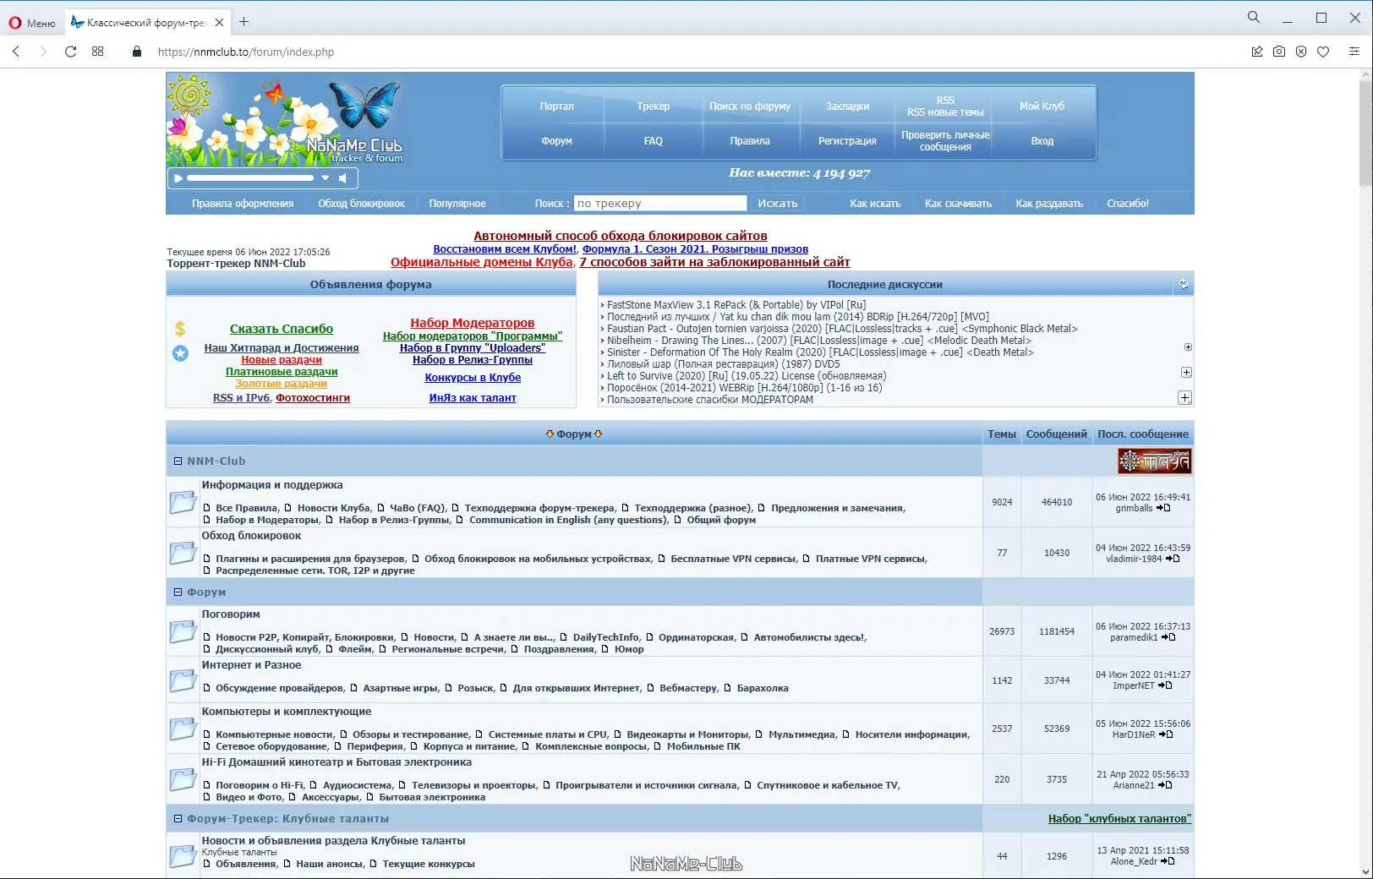Screen dimensions: 1373x879
Task: Open the Opera main menu
Action: coord(31,23)
